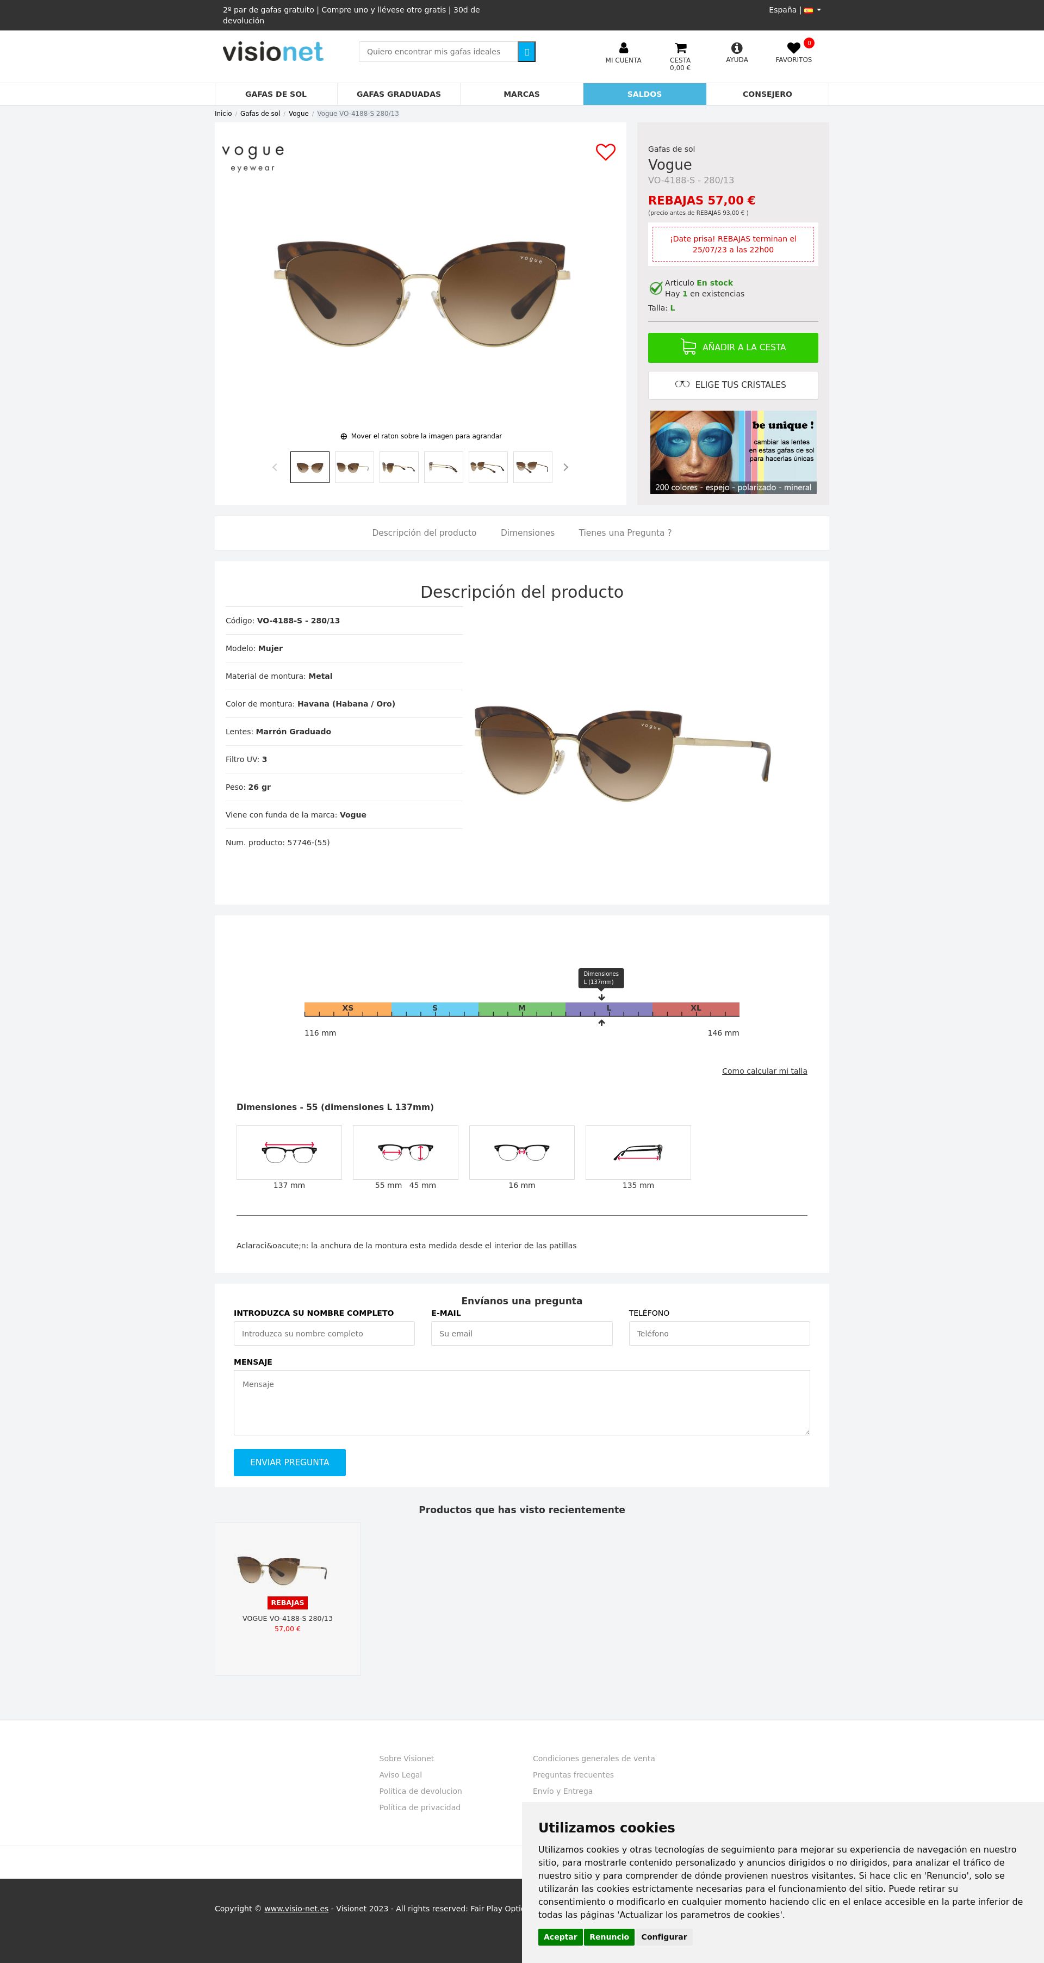Viewport: 1044px width, 1963px height.
Task: Open Como calcular mi talla link
Action: (x=765, y=1070)
